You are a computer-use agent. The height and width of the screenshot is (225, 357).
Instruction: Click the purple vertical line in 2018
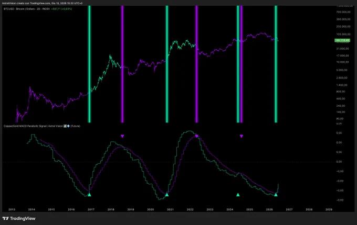point(122,64)
